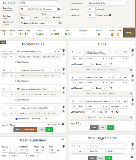Open the Whirlpool hop use dropdown
Viewport: 136px width, 160px height.
tap(119, 106)
